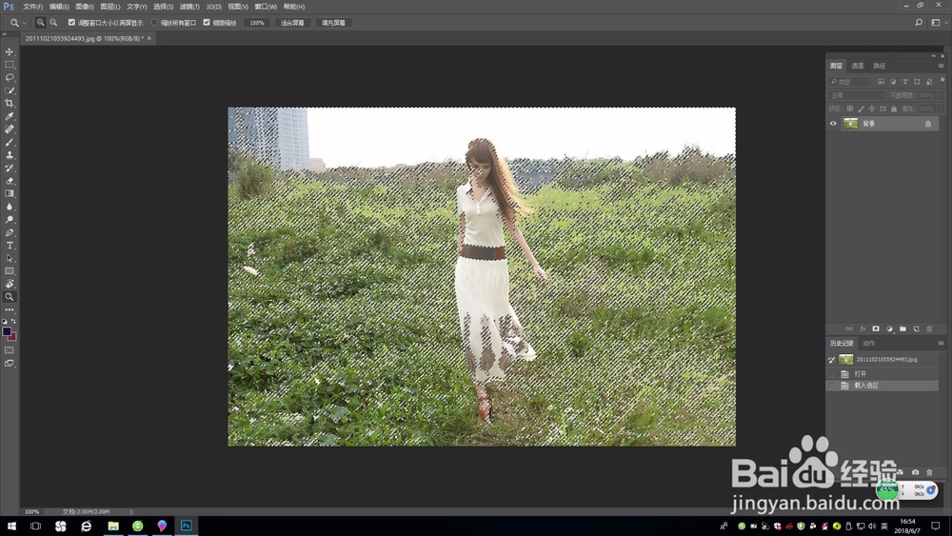Screen dimensions: 952x536
Task: Select the Dodge tool
Action: coord(10,219)
